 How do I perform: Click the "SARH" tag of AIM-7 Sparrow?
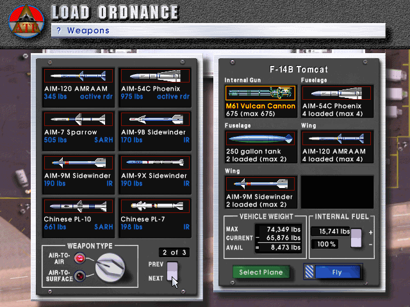click(104, 140)
